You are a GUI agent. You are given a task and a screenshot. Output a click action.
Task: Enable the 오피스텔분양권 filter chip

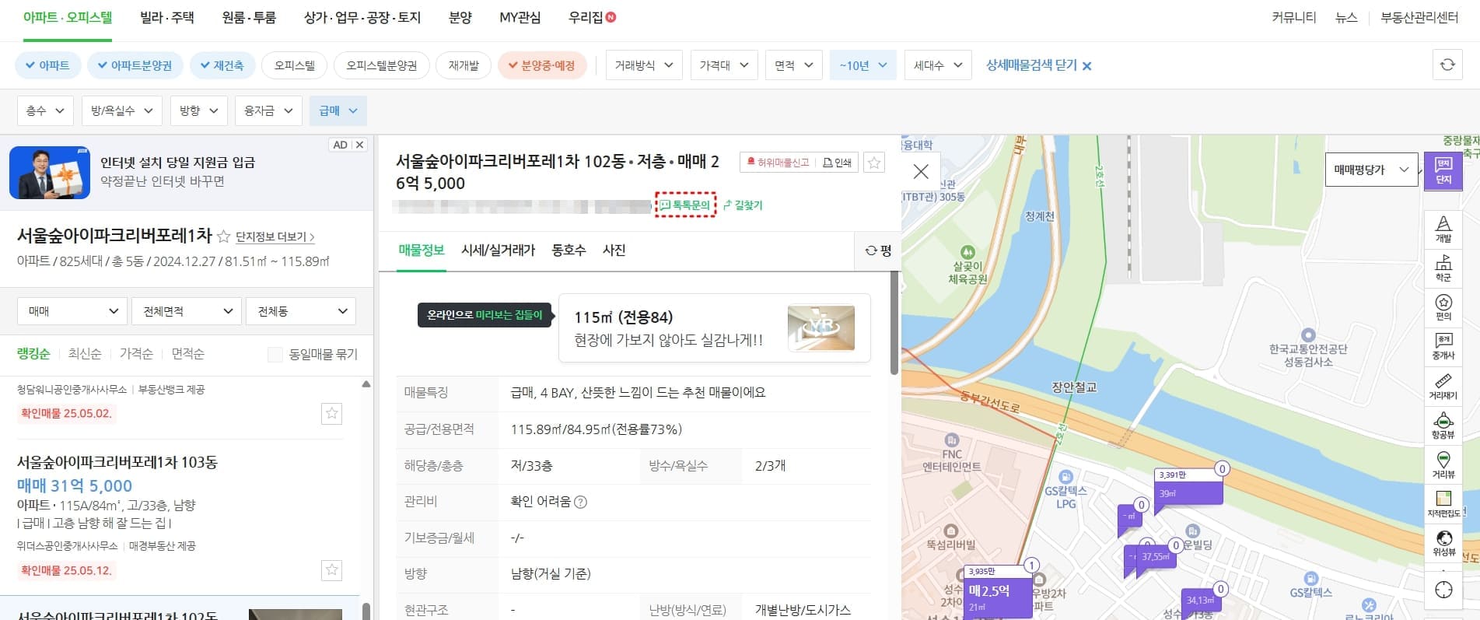(381, 65)
